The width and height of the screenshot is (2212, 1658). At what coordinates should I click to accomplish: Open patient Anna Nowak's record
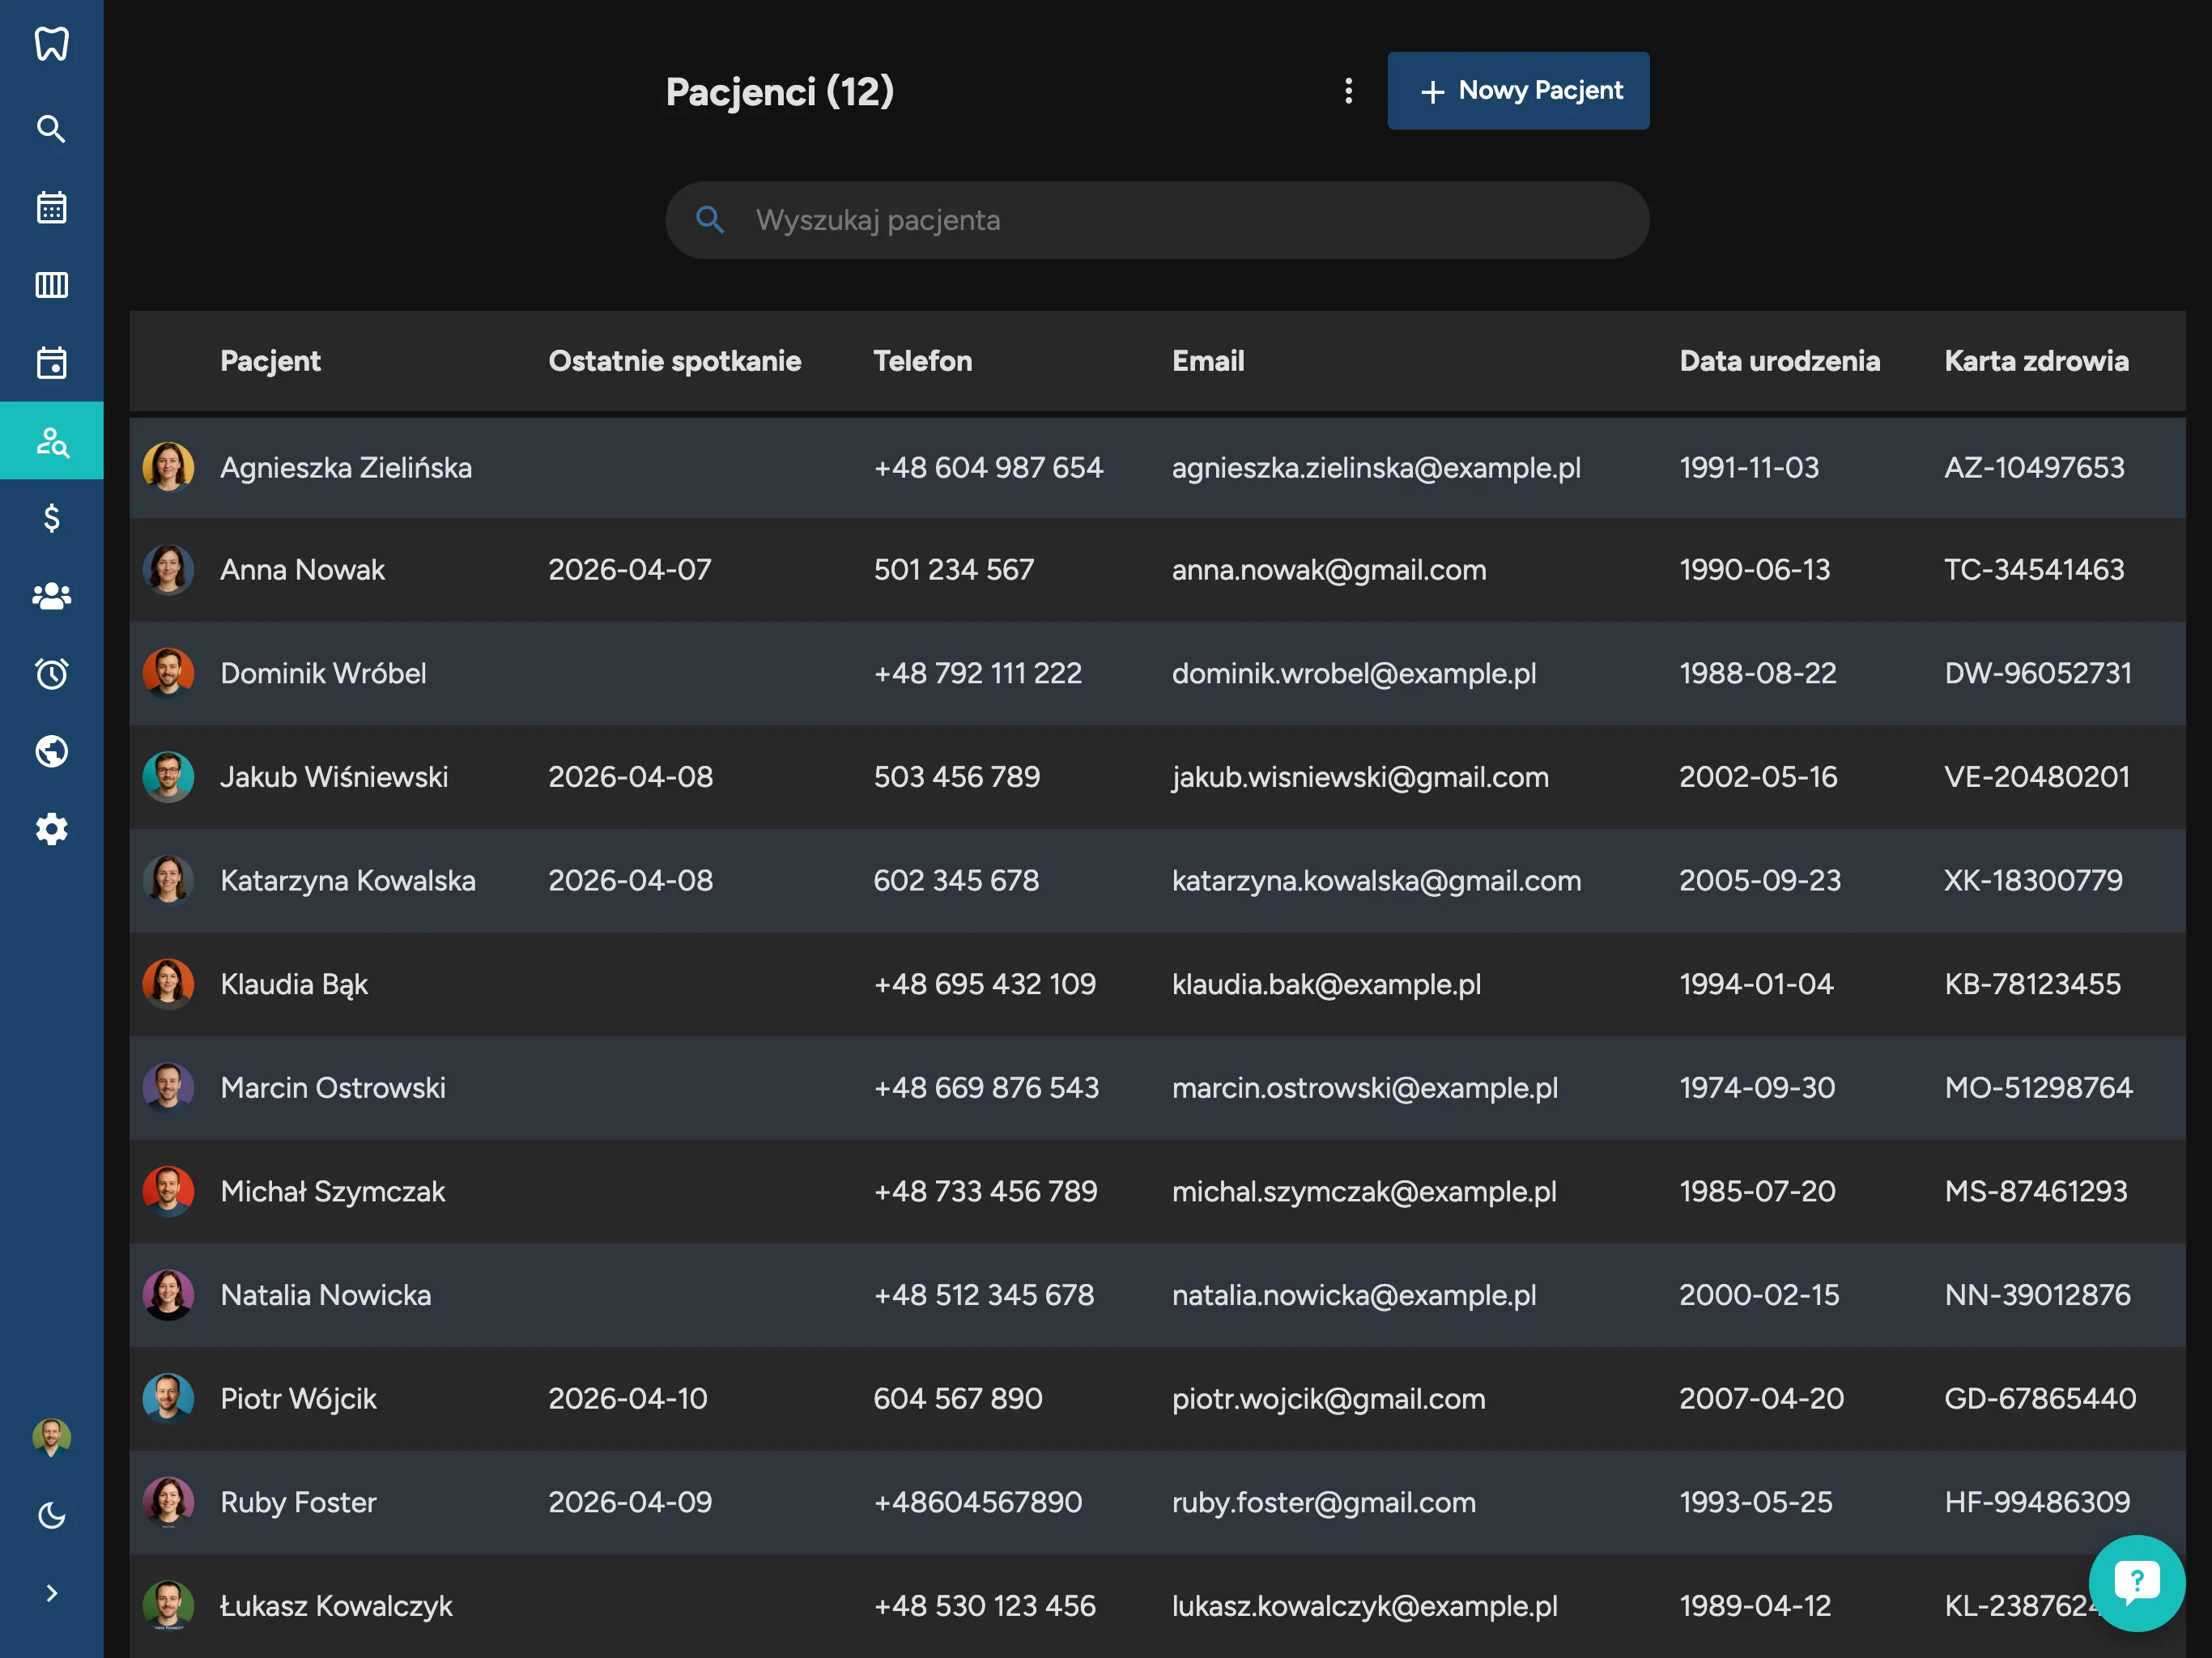(302, 570)
